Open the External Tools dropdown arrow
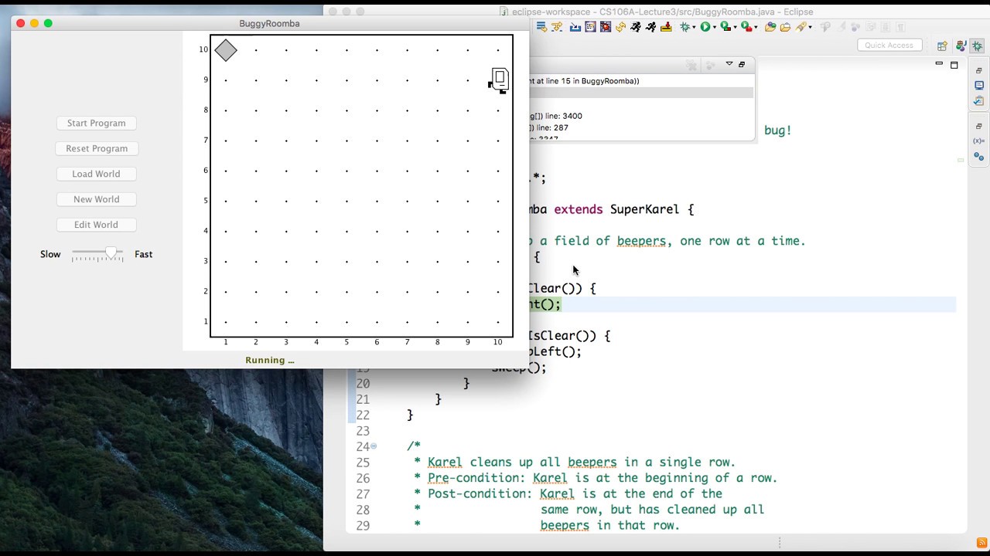Image resolution: width=990 pixels, height=556 pixels. [x=756, y=27]
